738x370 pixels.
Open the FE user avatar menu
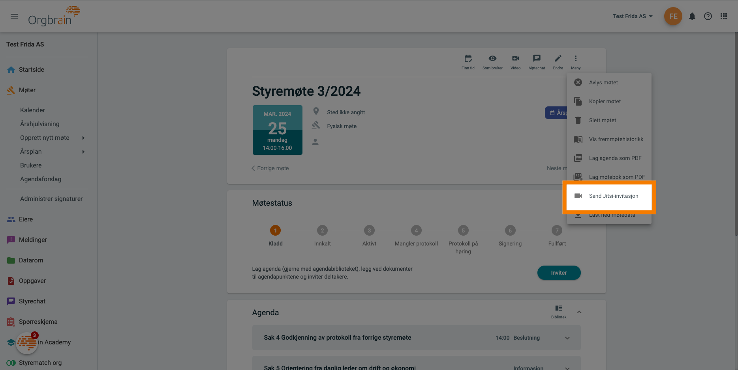673,16
